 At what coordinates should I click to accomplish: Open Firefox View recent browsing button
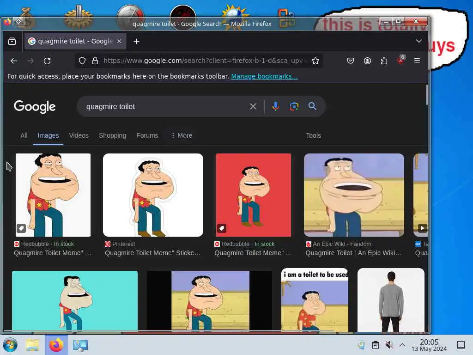tap(12, 41)
